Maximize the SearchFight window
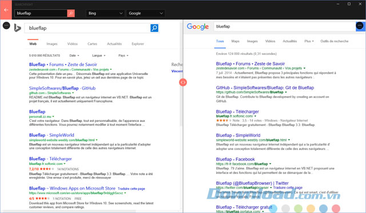 (349, 4)
